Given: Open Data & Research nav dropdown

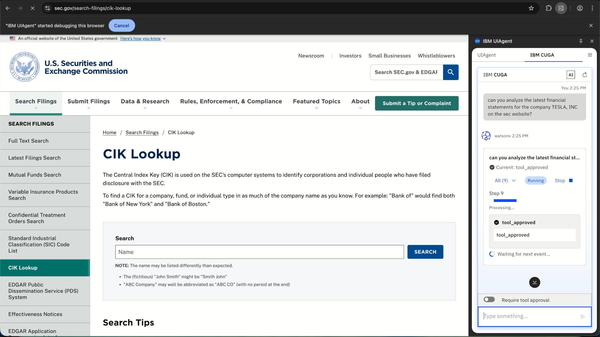Looking at the screenshot, I should click(x=145, y=104).
